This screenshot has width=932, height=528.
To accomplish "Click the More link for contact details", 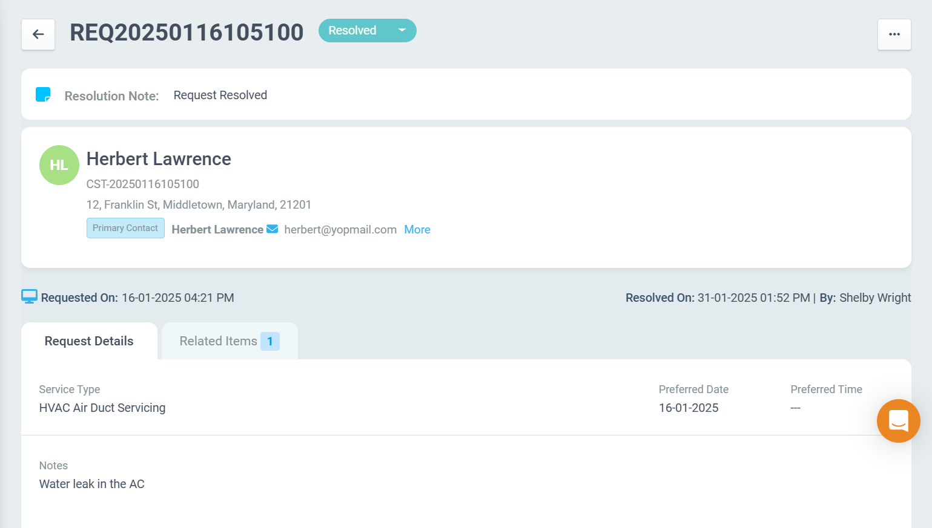I will pyautogui.click(x=417, y=230).
